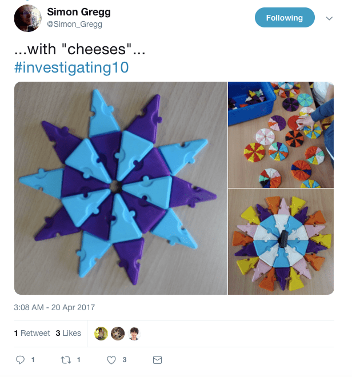This screenshot has height=377, width=352.
Task: Click the direct message envelope icon
Action: pos(157,360)
